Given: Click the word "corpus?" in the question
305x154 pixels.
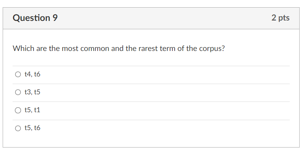Looking at the screenshot, I should coord(212,49).
